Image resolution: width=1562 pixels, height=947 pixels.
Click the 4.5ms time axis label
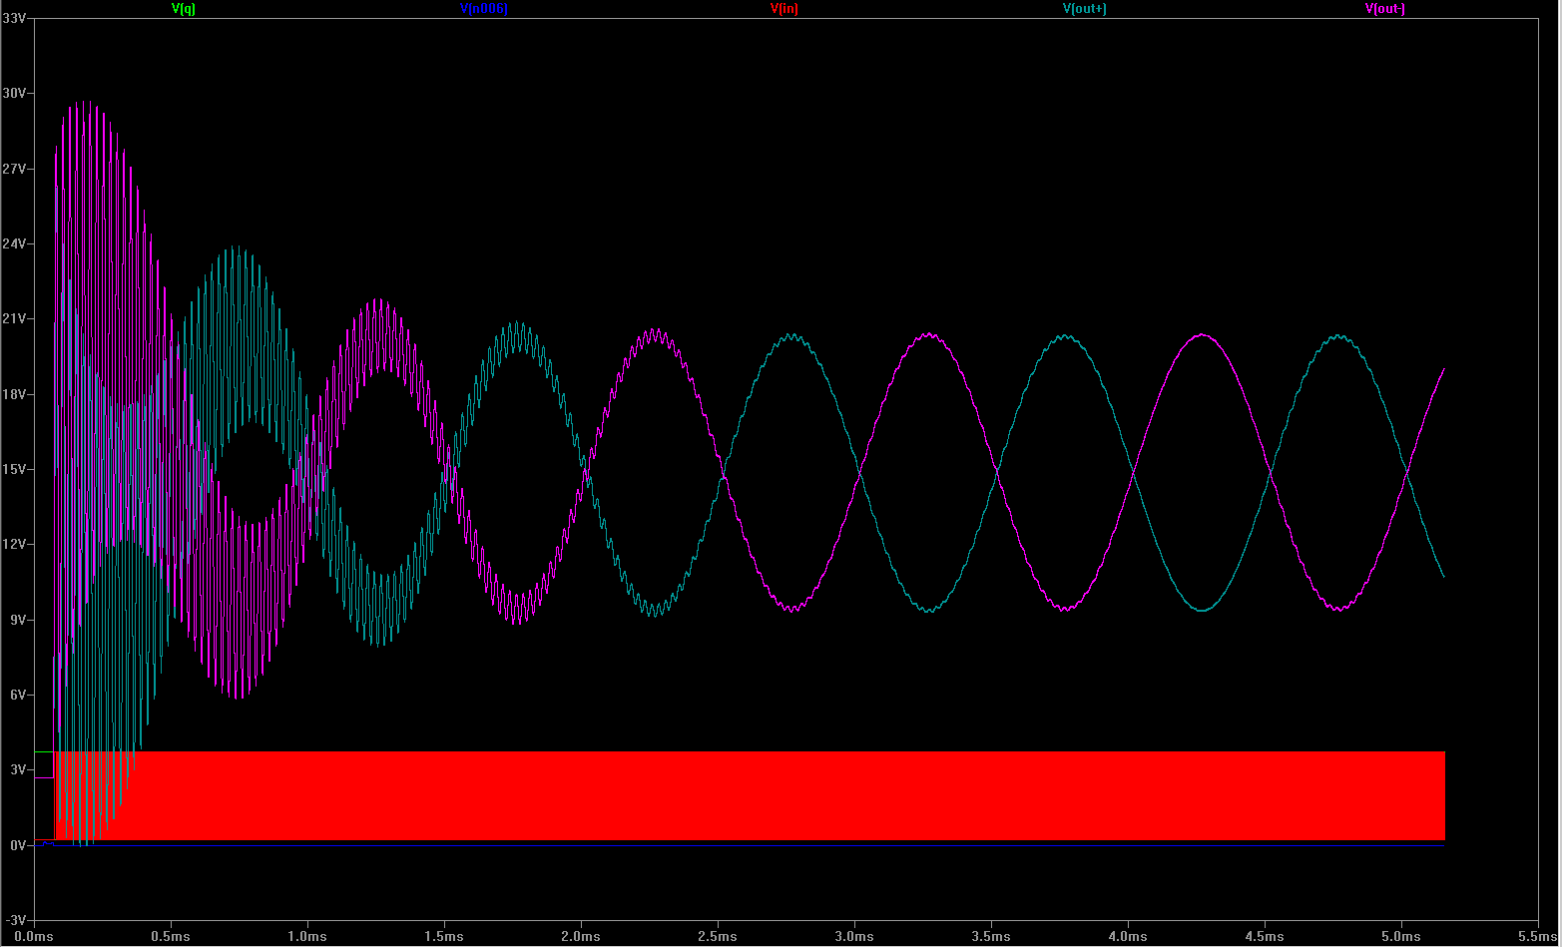[x=1265, y=937]
